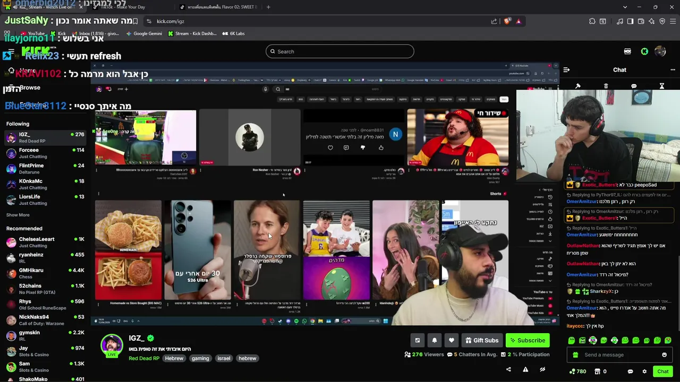The height and width of the screenshot is (382, 680).
Task: Collapse the chat panel arrow
Action: tap(566, 70)
